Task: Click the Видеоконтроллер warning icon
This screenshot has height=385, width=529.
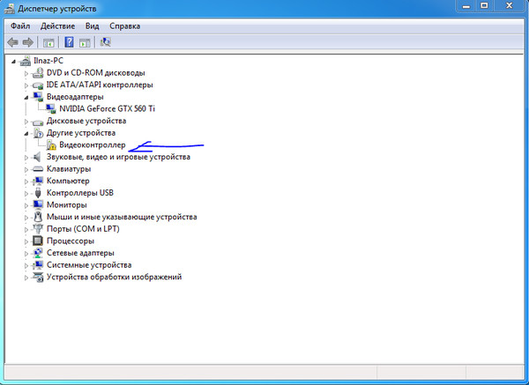Action: (x=51, y=145)
